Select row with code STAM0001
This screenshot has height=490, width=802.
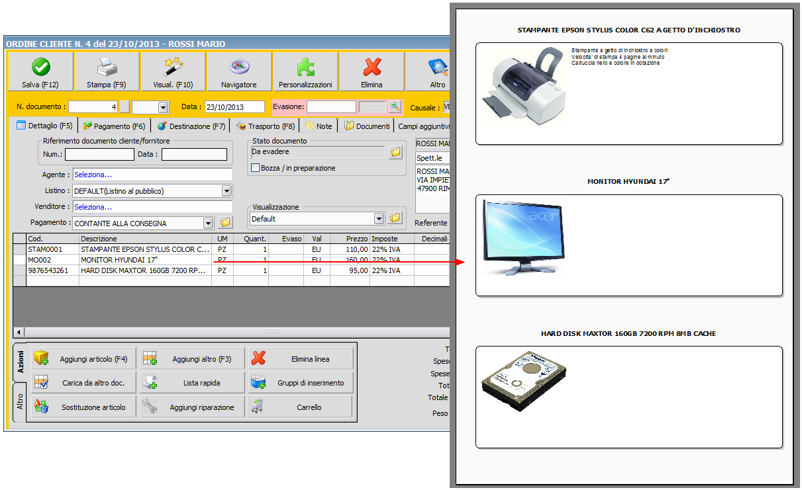coord(231,249)
